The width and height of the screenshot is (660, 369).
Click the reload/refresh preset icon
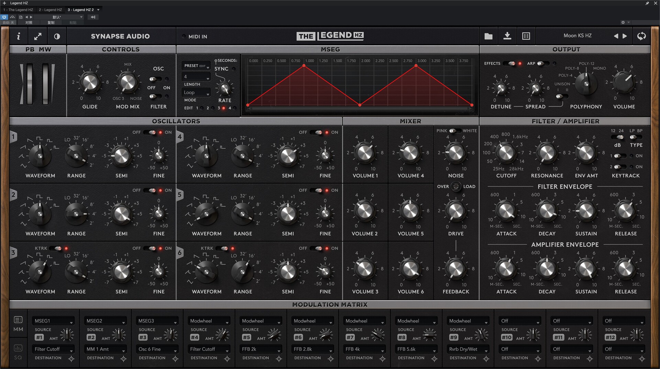coord(641,36)
